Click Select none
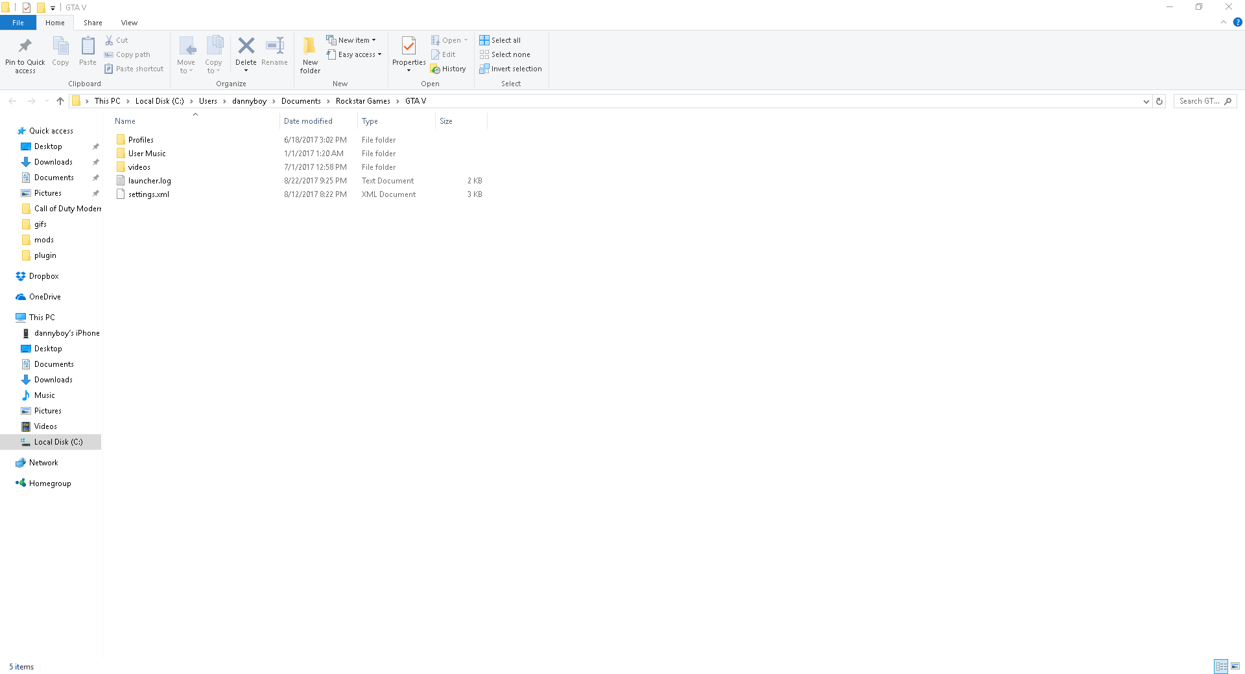This screenshot has height=674, width=1245. click(505, 54)
